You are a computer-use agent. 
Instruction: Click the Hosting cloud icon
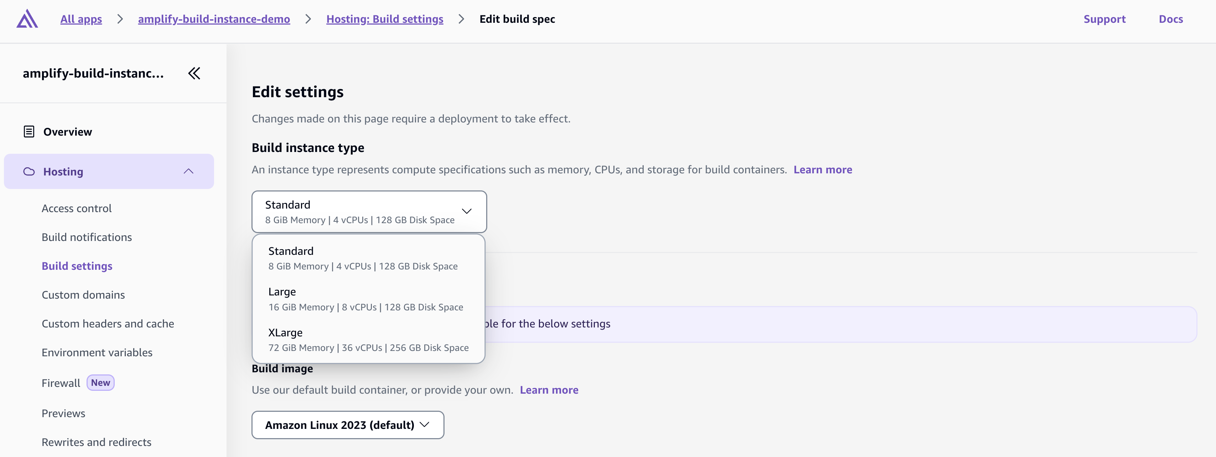tap(29, 172)
